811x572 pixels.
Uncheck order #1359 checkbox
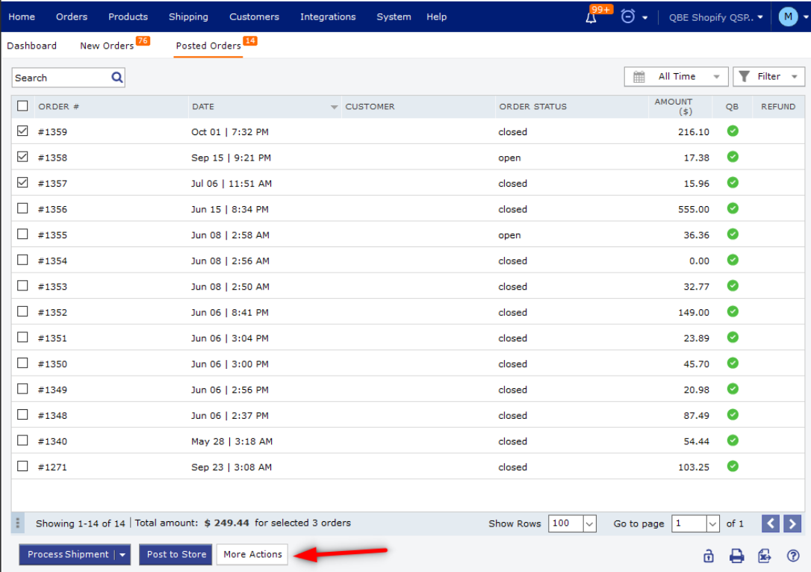coord(22,131)
